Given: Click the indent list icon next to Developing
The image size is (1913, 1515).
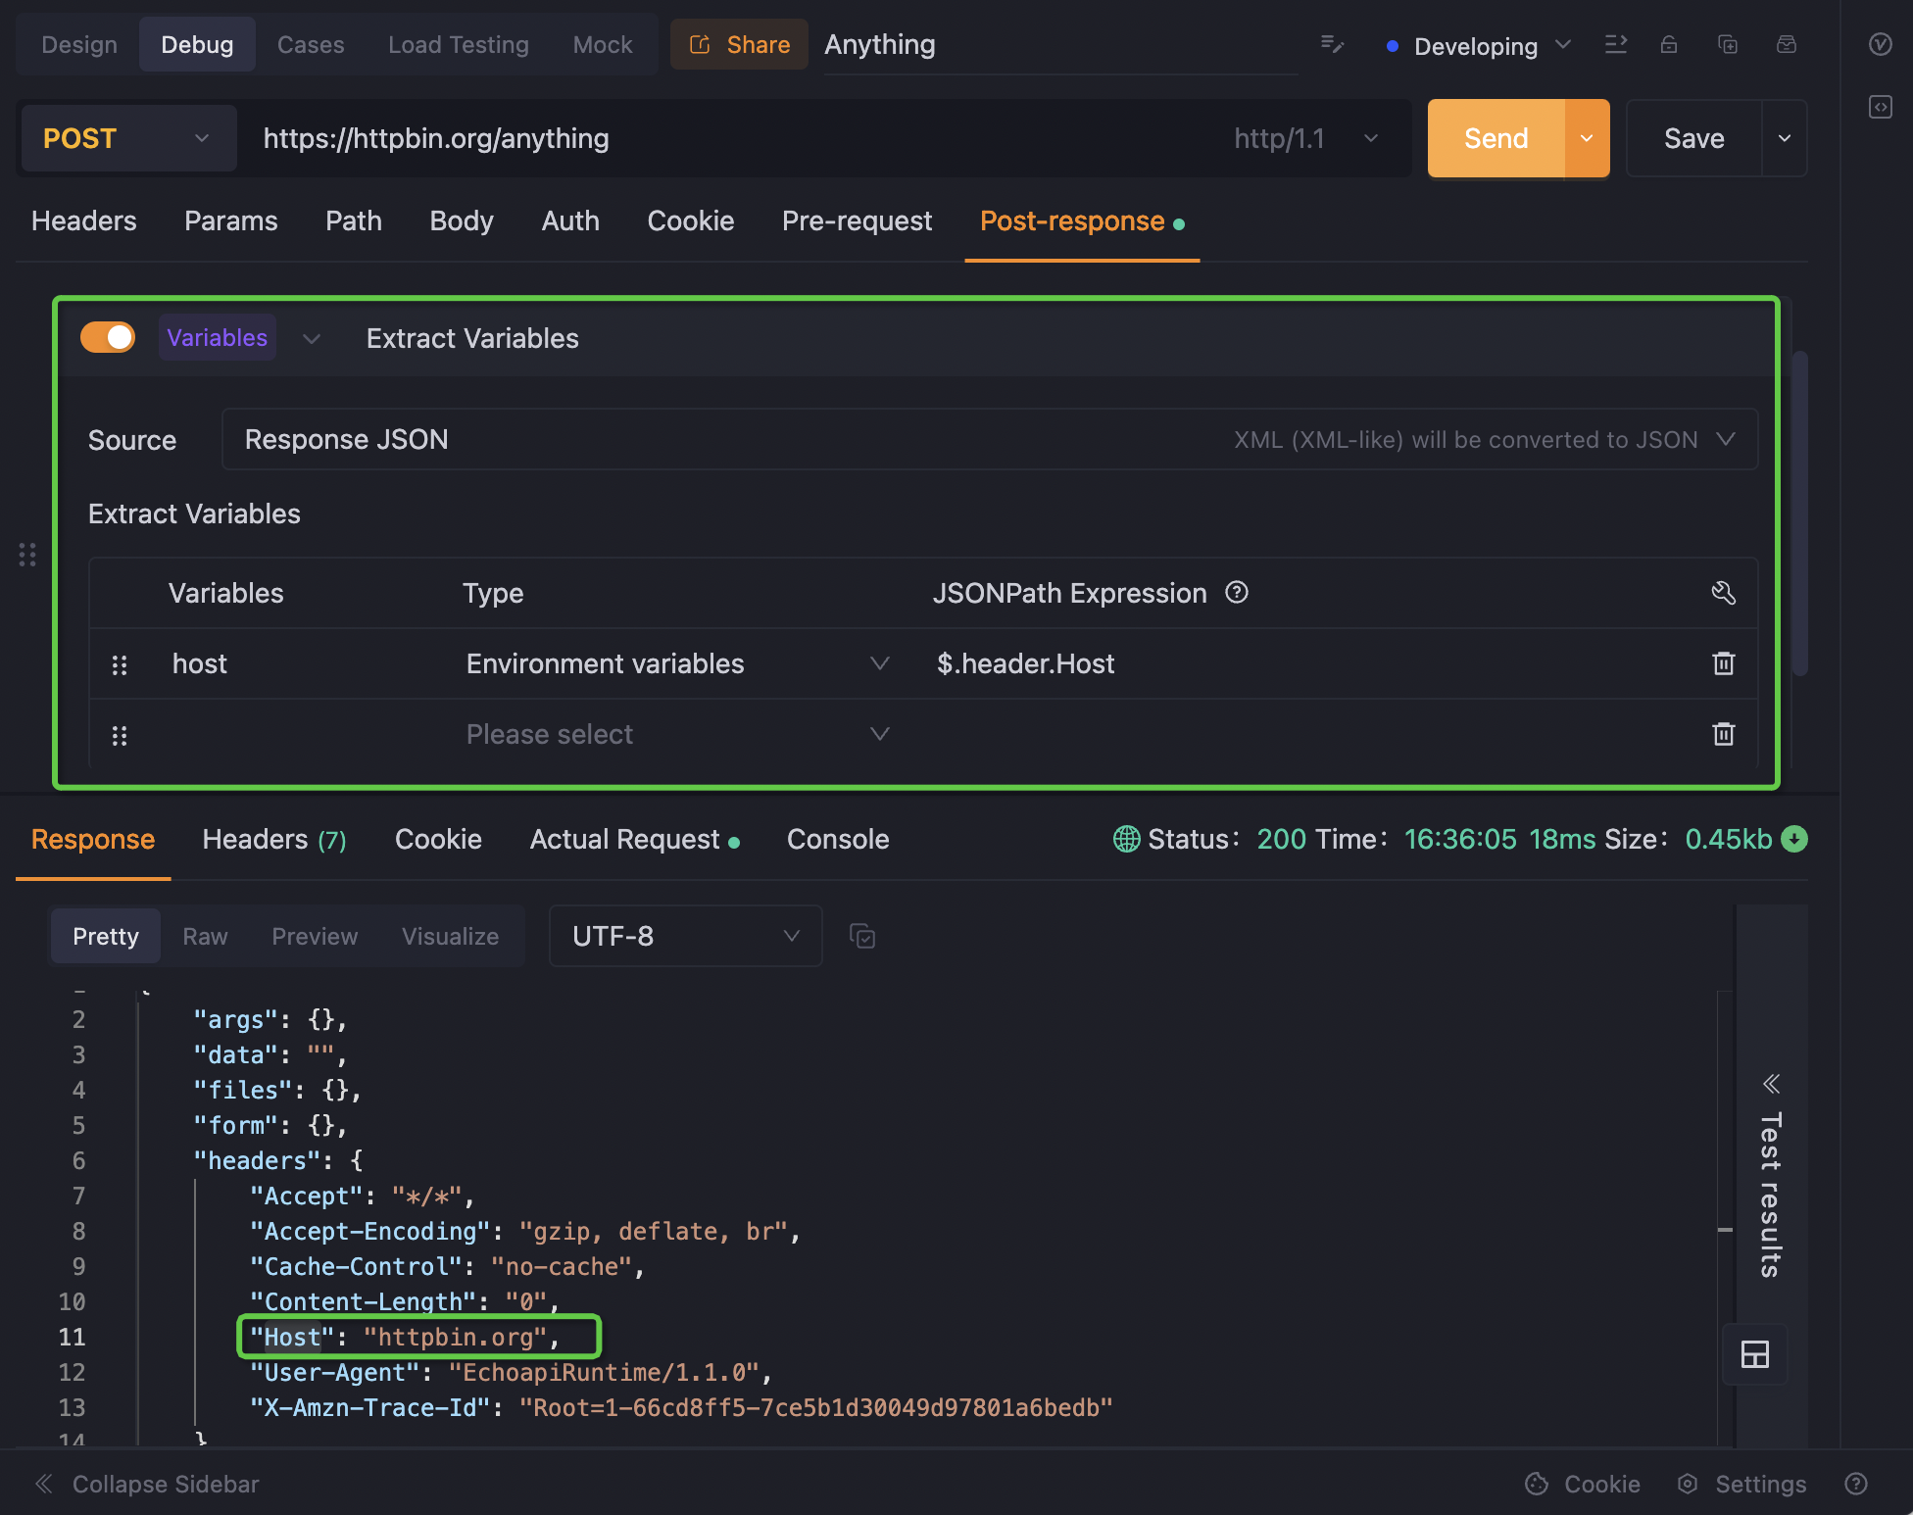Looking at the screenshot, I should pyautogui.click(x=1615, y=44).
